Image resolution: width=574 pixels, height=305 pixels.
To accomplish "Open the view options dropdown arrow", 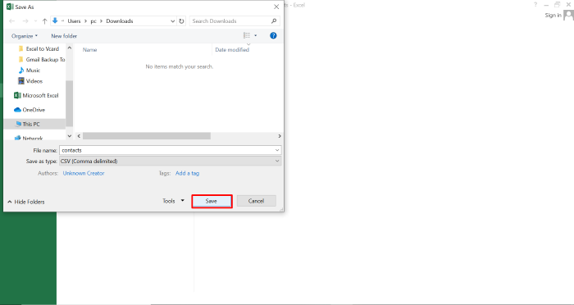I will click(x=256, y=35).
